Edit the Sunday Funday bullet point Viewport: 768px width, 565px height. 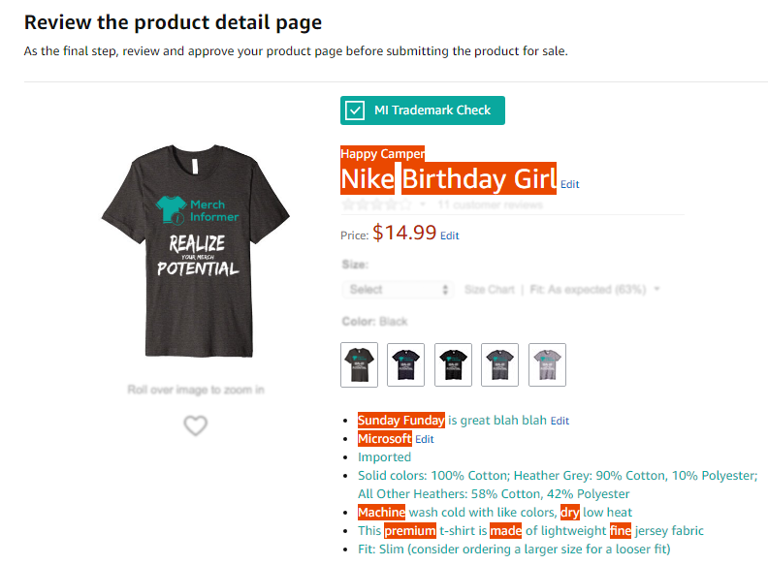pyautogui.click(x=560, y=421)
